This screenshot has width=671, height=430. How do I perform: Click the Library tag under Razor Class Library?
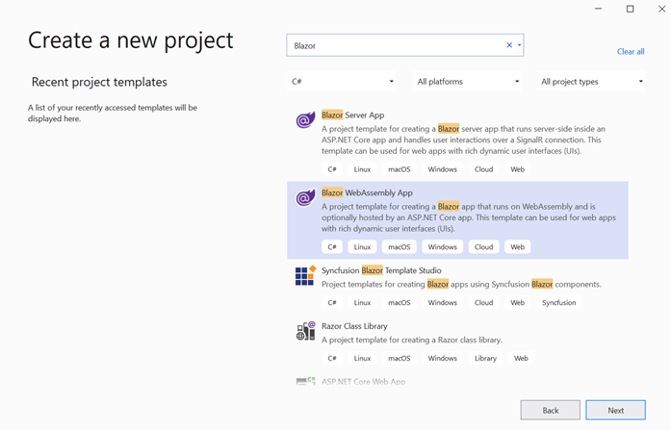coord(485,359)
